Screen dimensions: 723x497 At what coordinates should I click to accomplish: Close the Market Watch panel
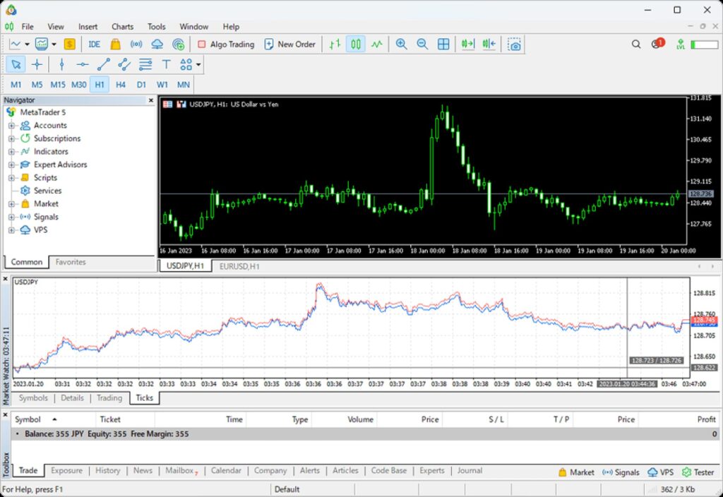coord(6,280)
